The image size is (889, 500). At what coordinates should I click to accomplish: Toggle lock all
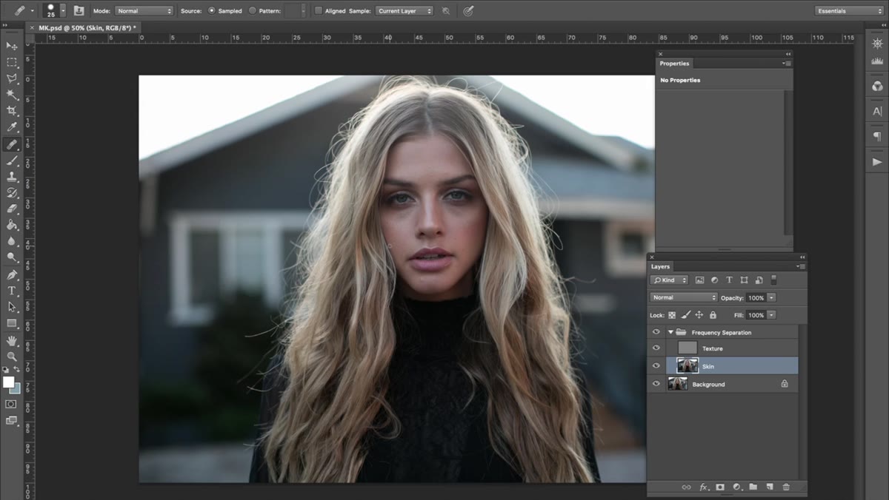click(x=712, y=315)
